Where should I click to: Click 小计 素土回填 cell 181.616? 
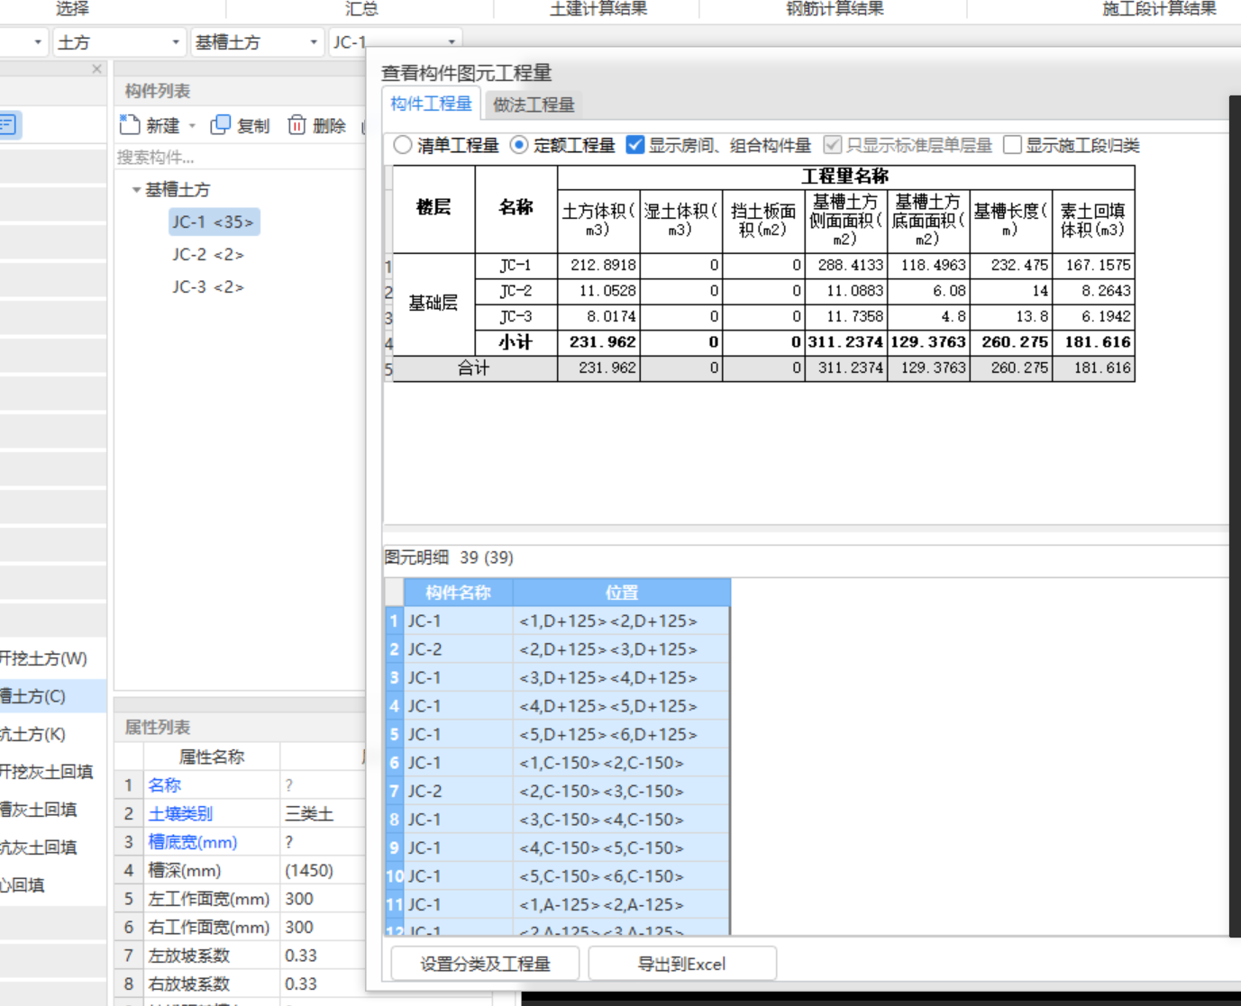pos(1093,342)
